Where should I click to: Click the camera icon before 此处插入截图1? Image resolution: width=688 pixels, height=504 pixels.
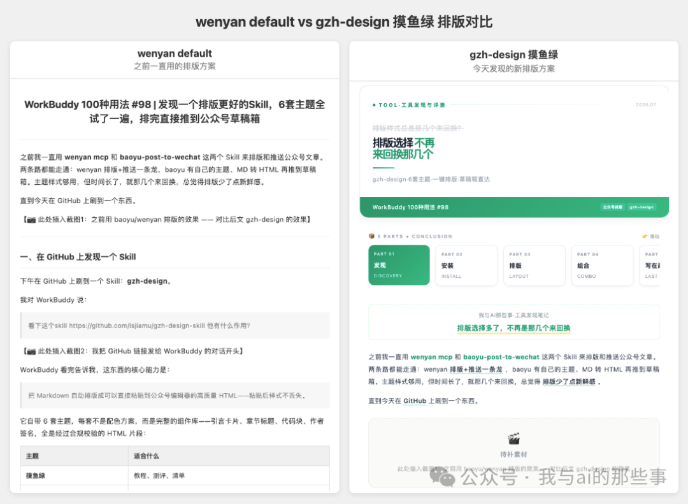tap(31, 220)
